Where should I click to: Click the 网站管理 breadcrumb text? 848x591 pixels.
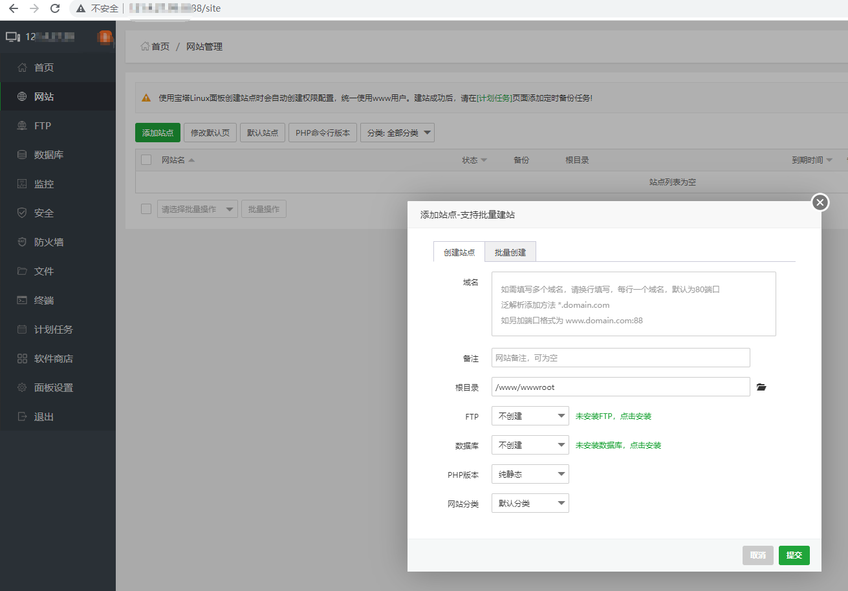click(x=204, y=47)
